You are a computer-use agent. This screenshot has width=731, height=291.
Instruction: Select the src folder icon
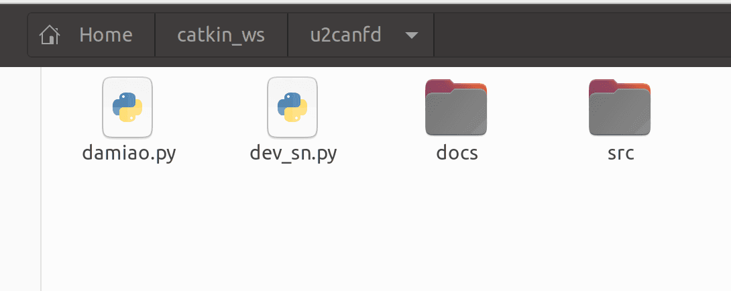pyautogui.click(x=620, y=107)
